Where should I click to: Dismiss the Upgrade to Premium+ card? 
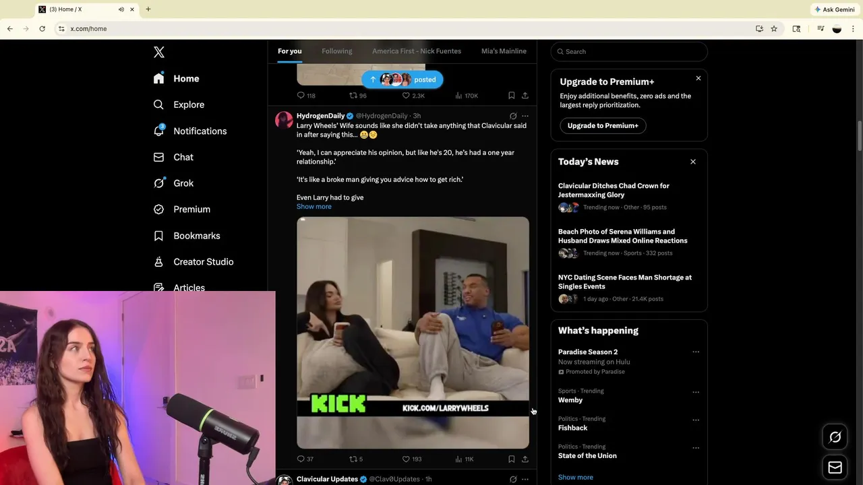click(x=698, y=78)
